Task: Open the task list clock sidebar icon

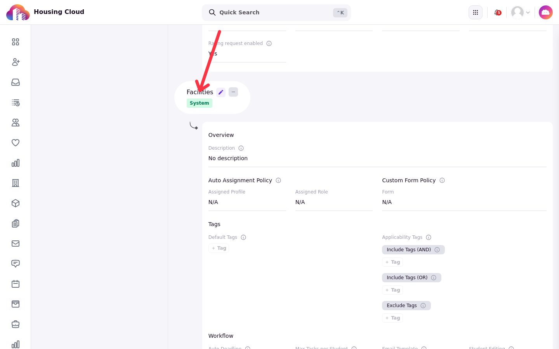Action: click(16, 102)
